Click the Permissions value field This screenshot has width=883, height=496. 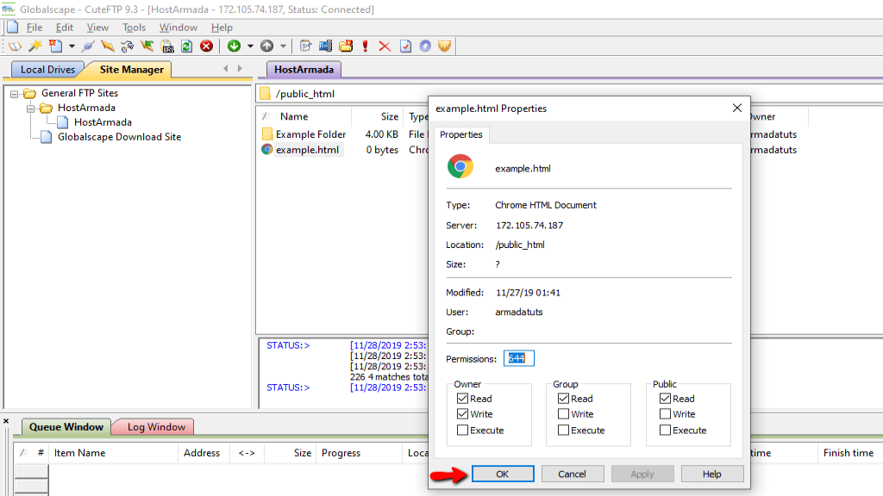[x=518, y=358]
